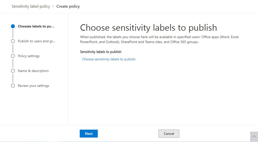This screenshot has height=142, width=258.
Task: Go to the Policy settings step
Action: [x=29, y=56]
